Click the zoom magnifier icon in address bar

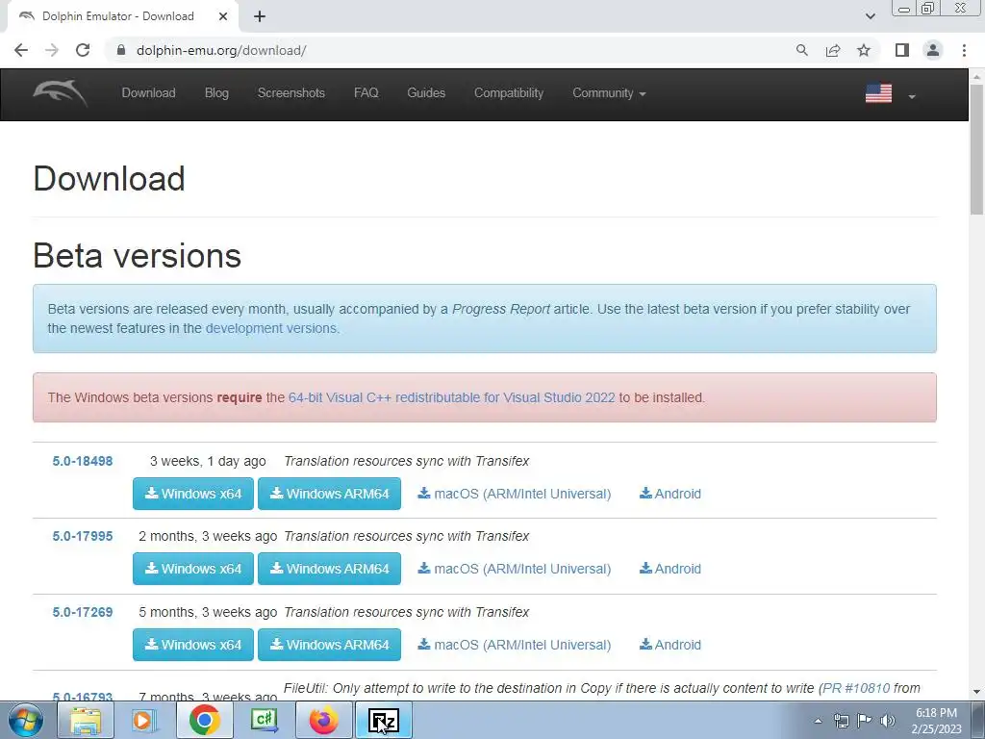click(801, 50)
